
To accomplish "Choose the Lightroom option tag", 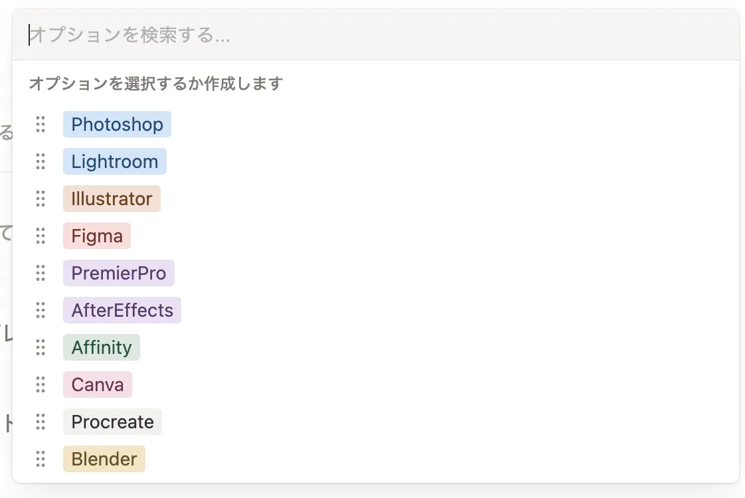I will (x=114, y=161).
